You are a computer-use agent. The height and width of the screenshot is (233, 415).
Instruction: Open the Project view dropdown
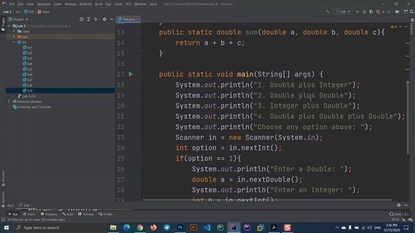[18, 19]
